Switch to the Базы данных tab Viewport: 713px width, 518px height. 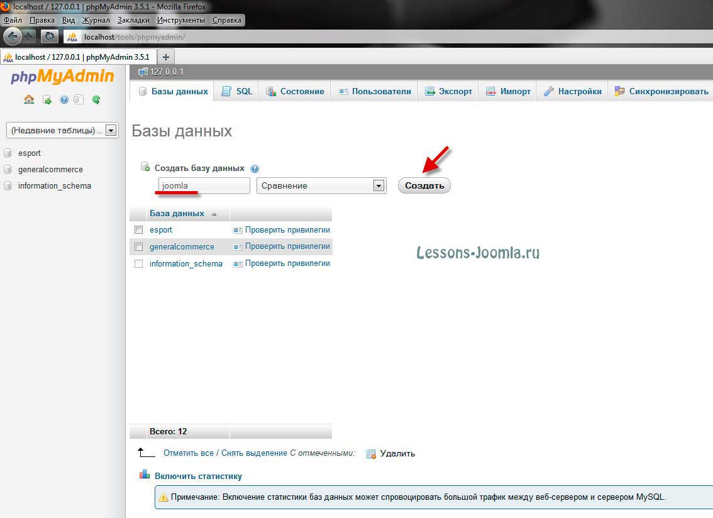tap(174, 91)
